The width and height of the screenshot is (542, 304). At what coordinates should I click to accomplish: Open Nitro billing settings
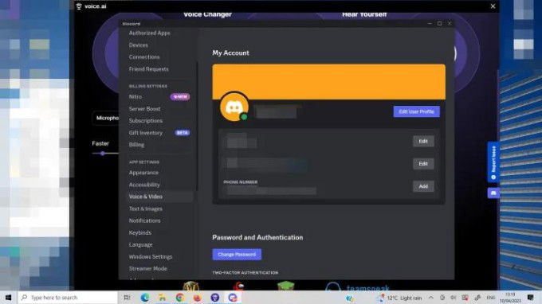[135, 97]
